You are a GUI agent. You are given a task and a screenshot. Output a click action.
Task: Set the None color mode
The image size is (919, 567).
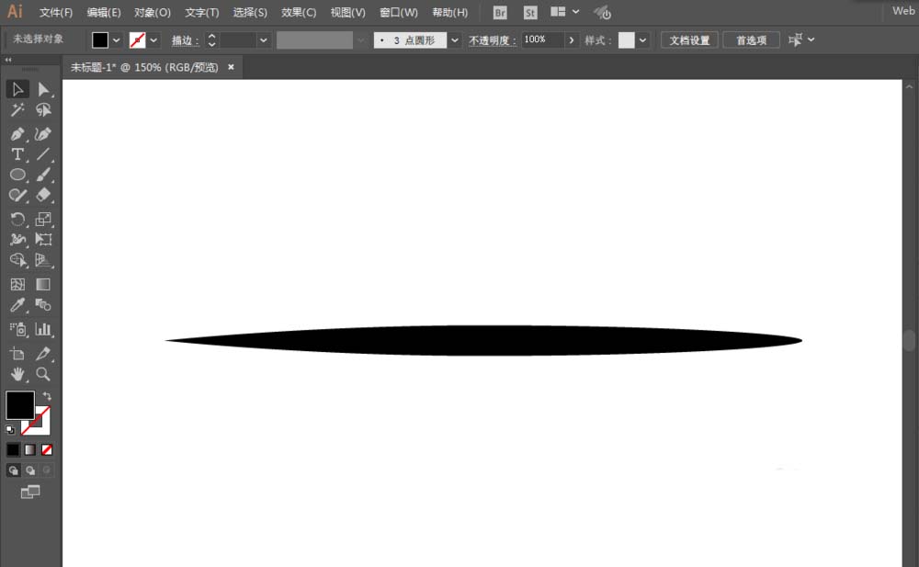[x=47, y=449]
